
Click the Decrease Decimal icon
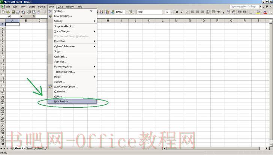click(234, 12)
